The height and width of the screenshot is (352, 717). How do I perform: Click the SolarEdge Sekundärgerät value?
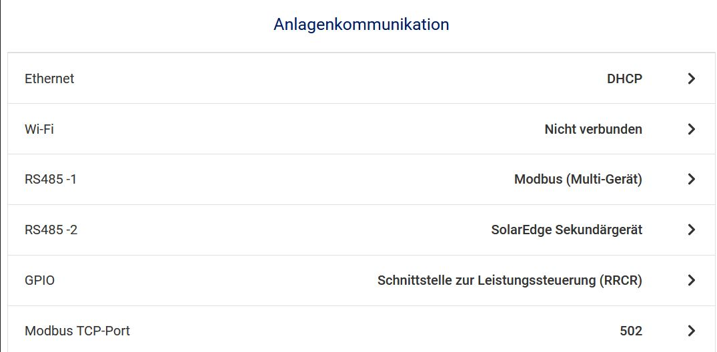click(566, 230)
